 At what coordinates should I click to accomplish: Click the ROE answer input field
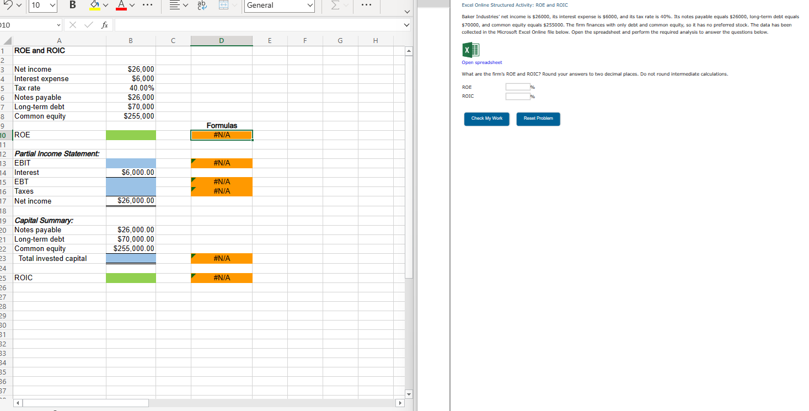tap(519, 87)
